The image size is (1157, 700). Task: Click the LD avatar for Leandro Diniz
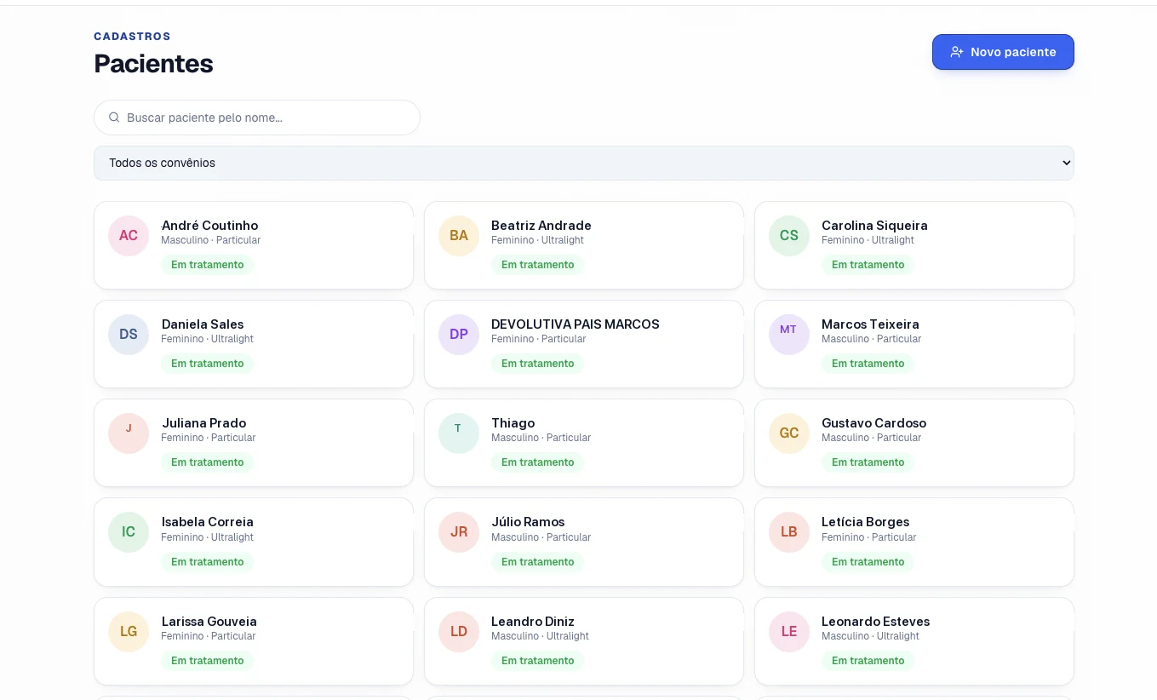[x=459, y=632]
